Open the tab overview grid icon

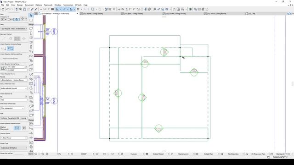click(x=36, y=14)
